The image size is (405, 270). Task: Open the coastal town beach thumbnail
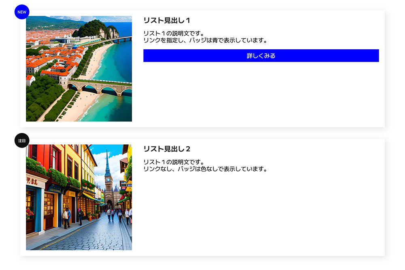click(79, 69)
